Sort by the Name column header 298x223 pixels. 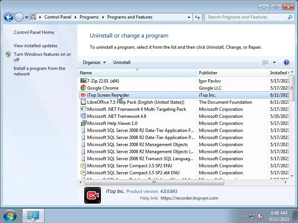coord(137,72)
